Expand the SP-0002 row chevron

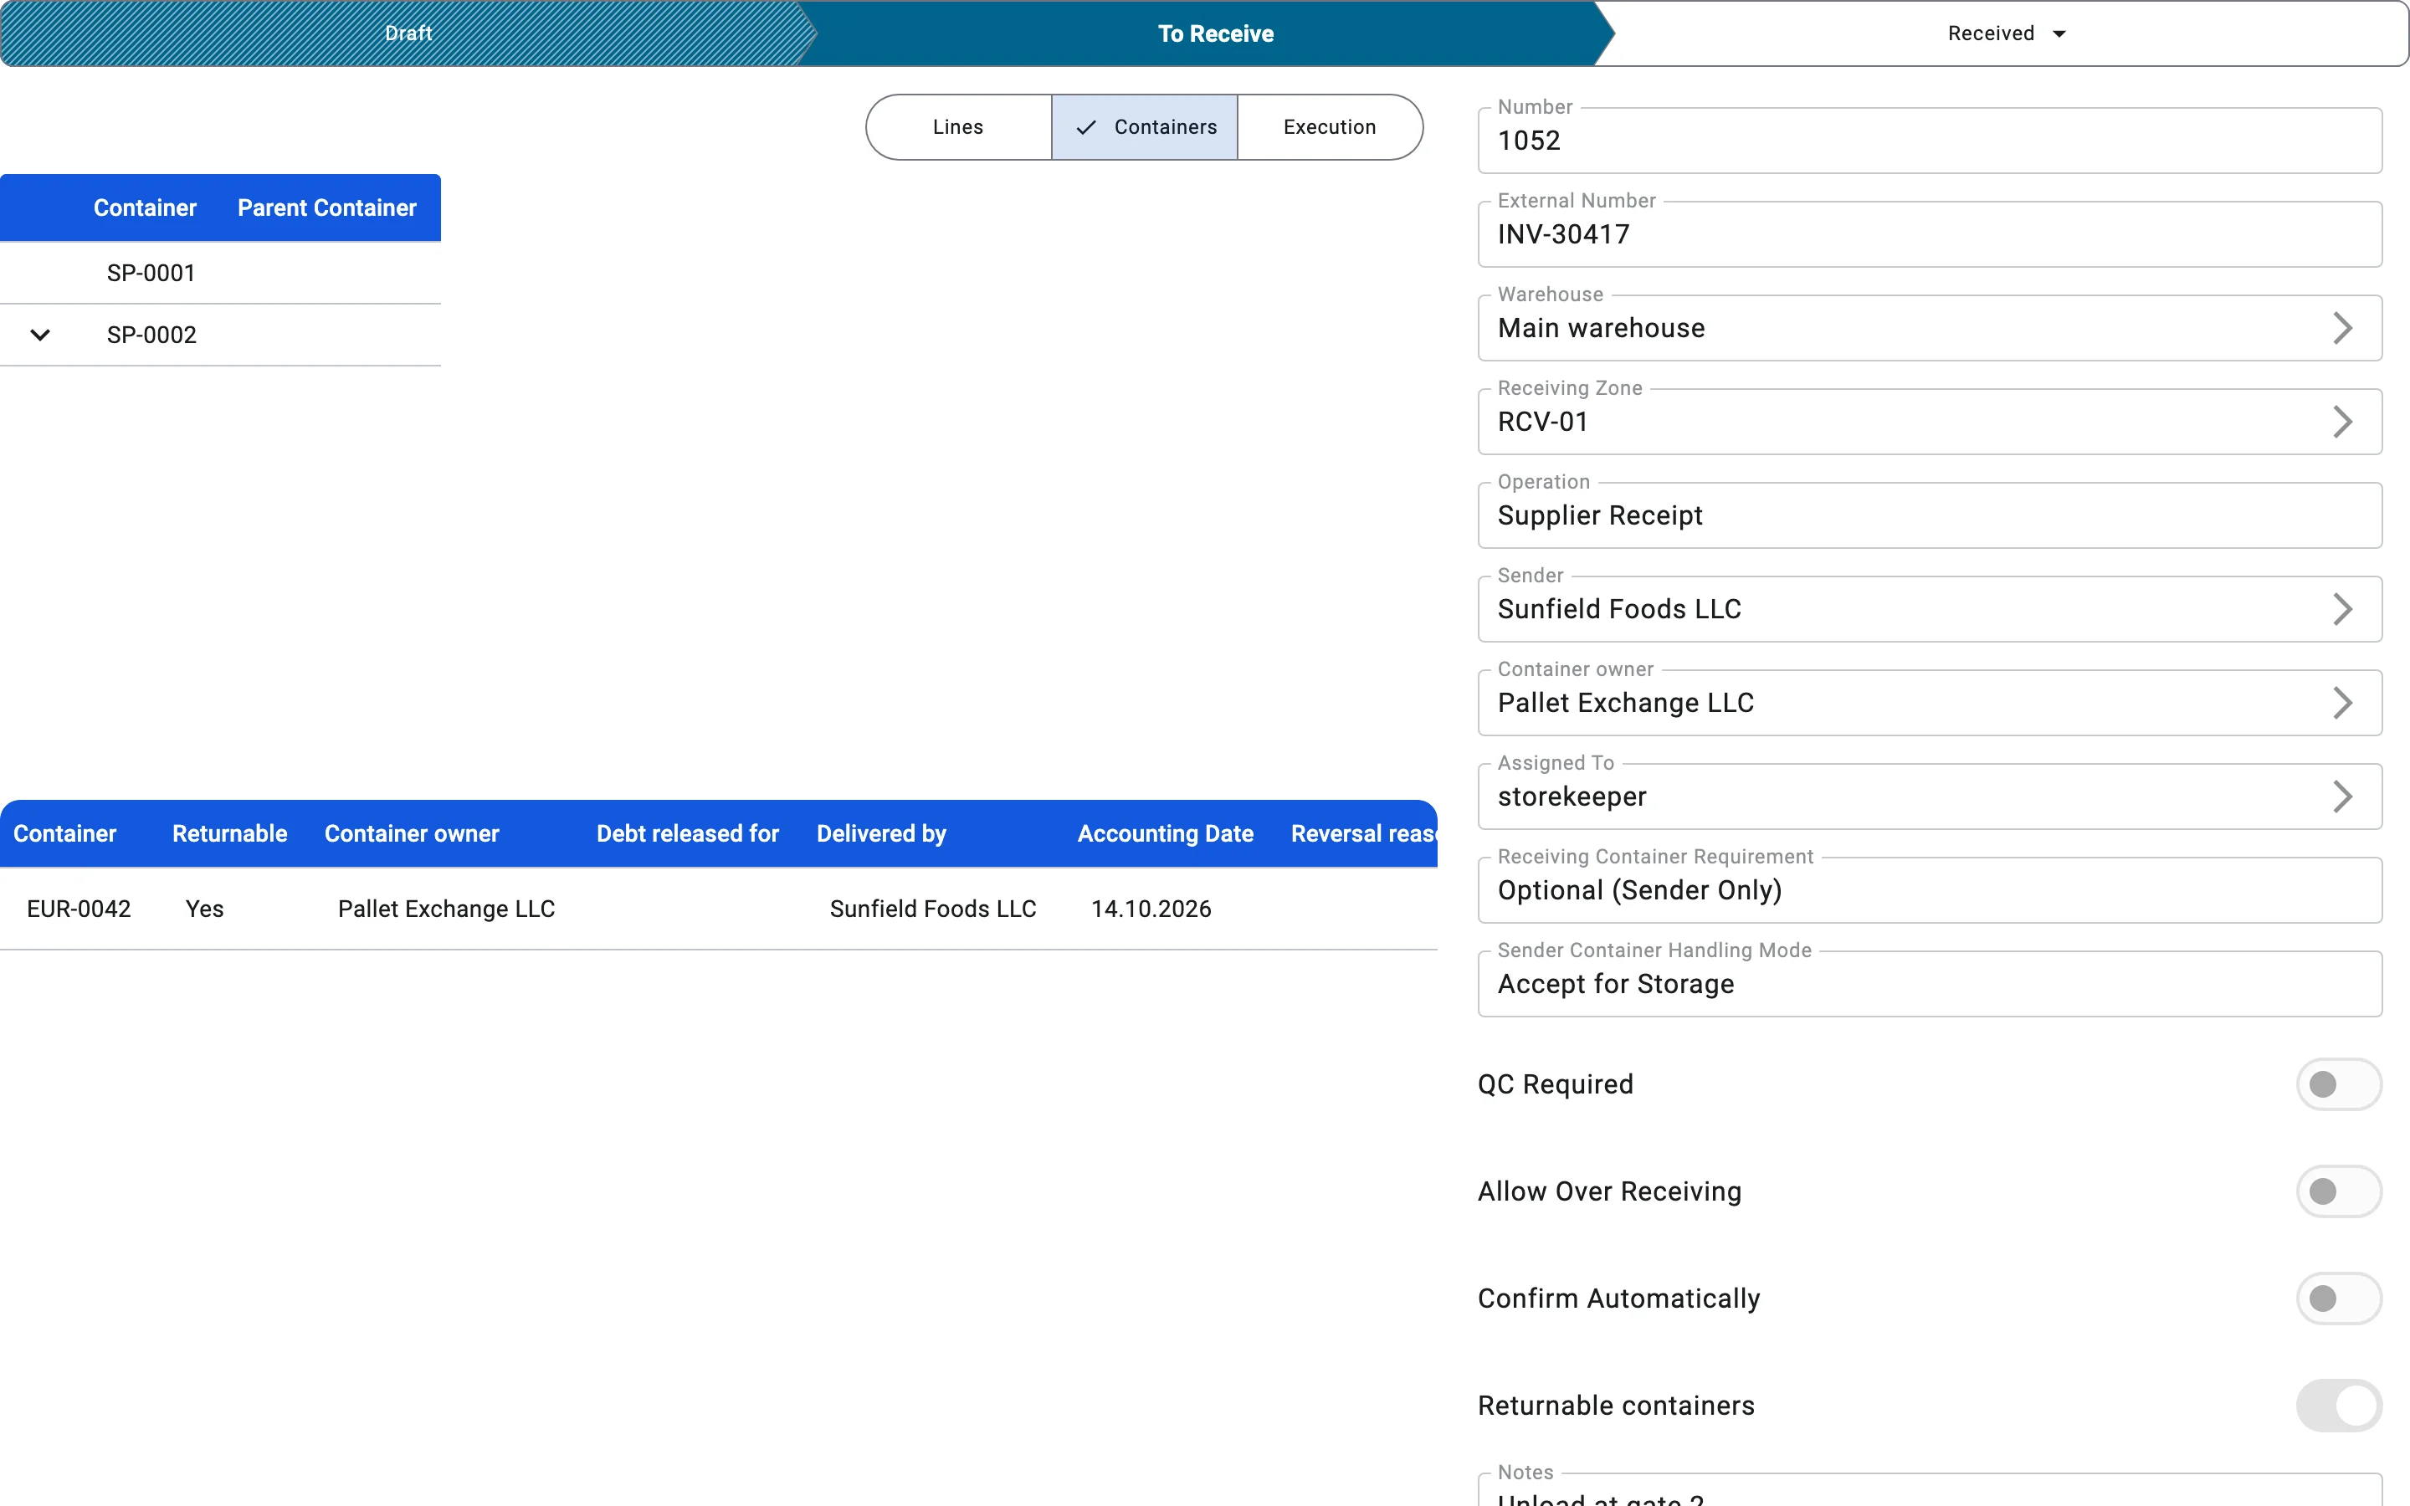[40, 335]
